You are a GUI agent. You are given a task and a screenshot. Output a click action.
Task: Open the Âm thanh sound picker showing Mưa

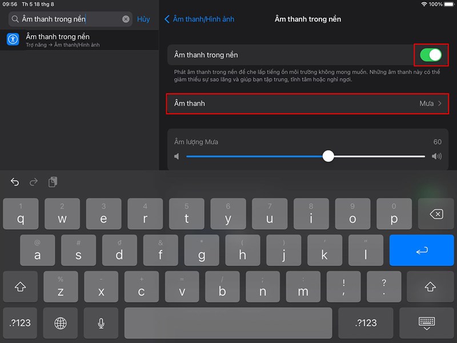pyautogui.click(x=307, y=103)
